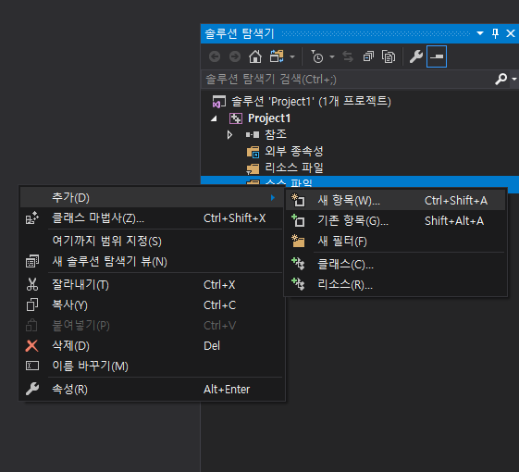Choose 잘라내기(T) from context menu

pyautogui.click(x=152, y=285)
